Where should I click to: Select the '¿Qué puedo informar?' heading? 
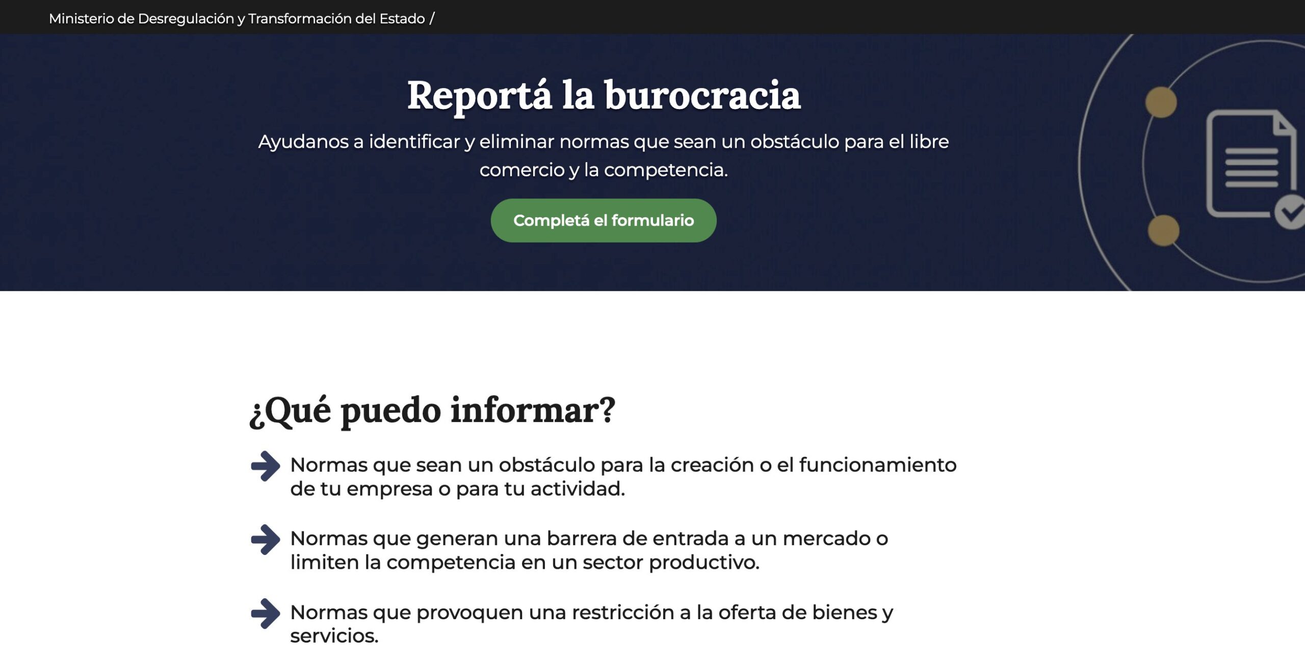432,411
